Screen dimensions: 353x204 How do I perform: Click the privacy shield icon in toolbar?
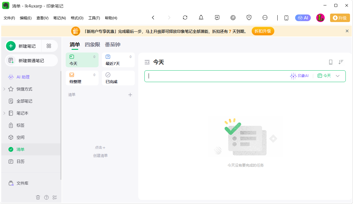pos(249,18)
